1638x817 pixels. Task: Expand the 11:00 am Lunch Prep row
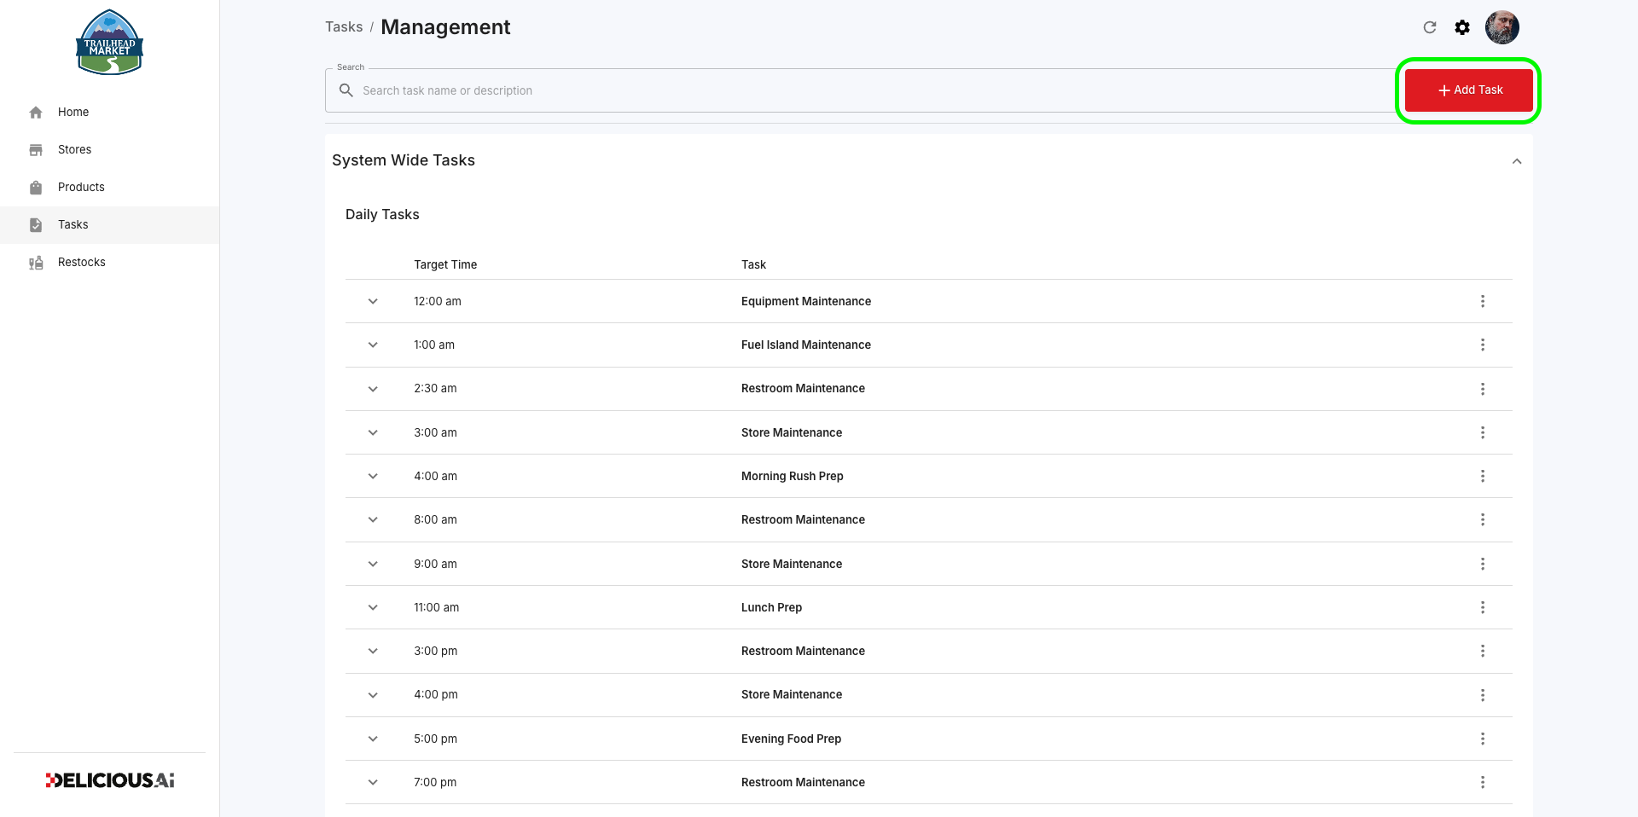coord(373,607)
